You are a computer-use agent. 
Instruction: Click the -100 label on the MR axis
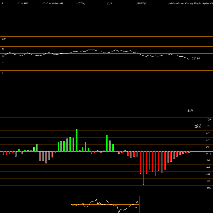click(x=209, y=188)
